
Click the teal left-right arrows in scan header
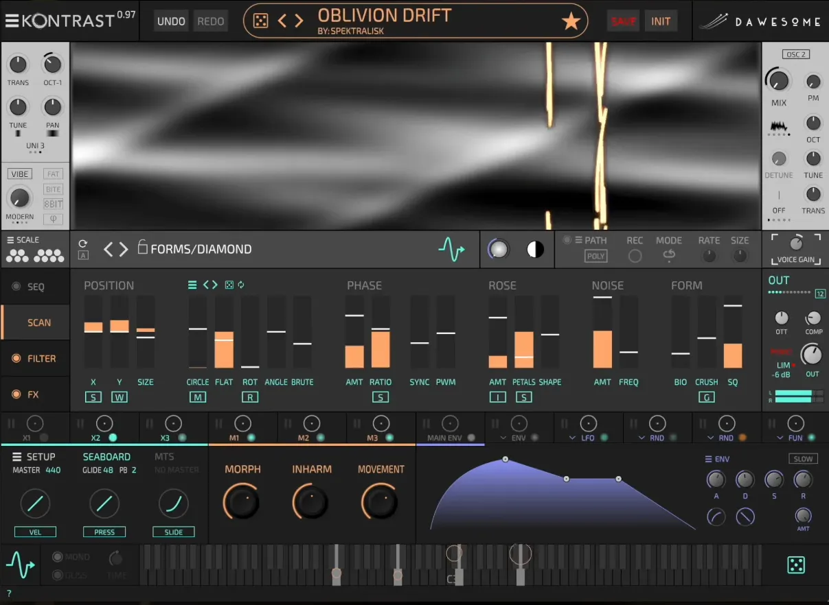(210, 285)
